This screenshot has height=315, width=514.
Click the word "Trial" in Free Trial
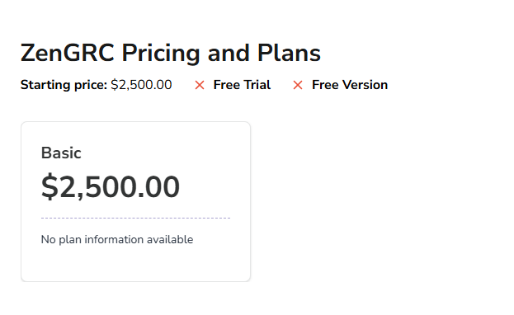tap(257, 85)
